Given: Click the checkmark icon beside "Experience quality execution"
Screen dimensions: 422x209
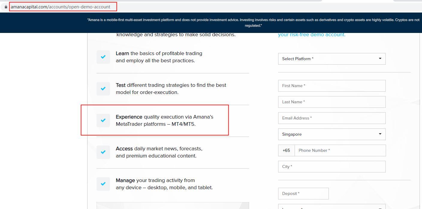Looking at the screenshot, I should pos(103,120).
